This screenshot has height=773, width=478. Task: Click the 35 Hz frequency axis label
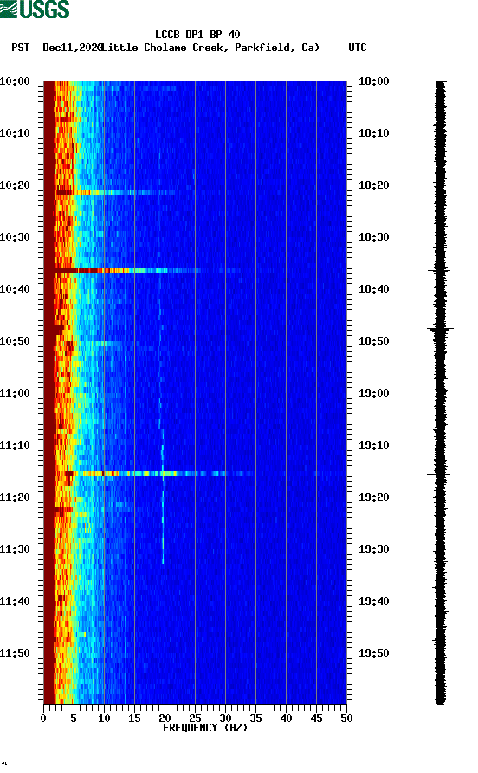coord(255,718)
